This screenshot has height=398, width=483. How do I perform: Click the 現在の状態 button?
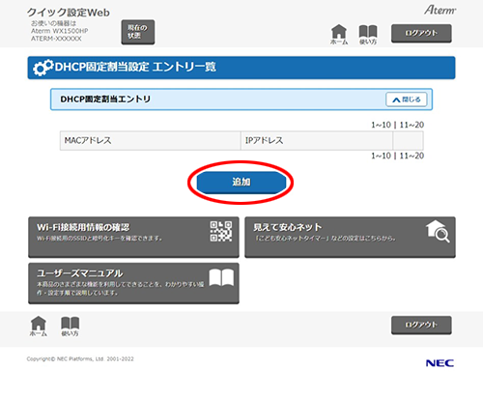click(138, 32)
